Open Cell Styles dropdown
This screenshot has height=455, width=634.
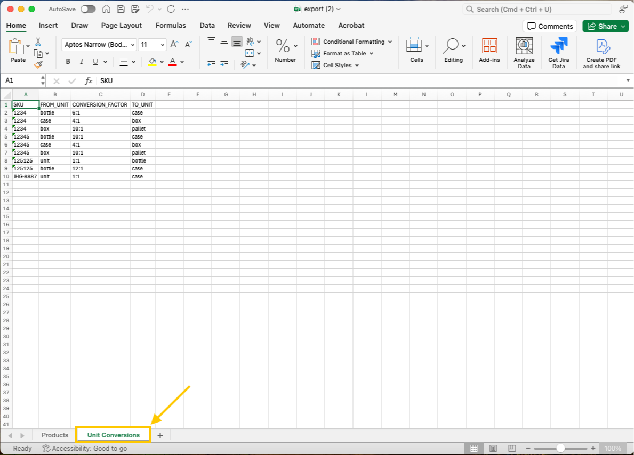pos(335,65)
